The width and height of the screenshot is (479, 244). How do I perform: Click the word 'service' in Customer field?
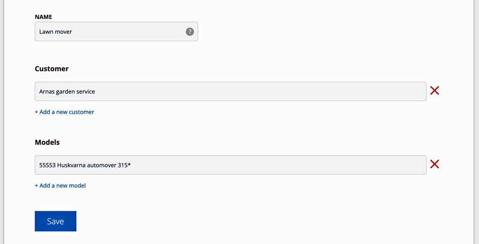tap(86, 92)
